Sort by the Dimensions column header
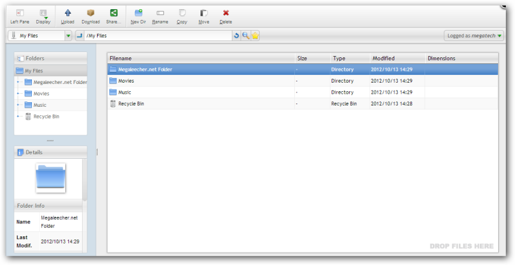Screen dimensions: 515x265 point(462,59)
